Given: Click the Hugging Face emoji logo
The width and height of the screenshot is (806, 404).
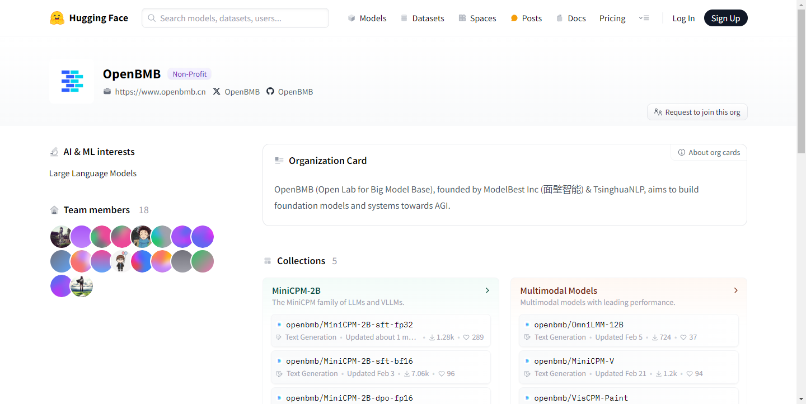Looking at the screenshot, I should 57,18.
